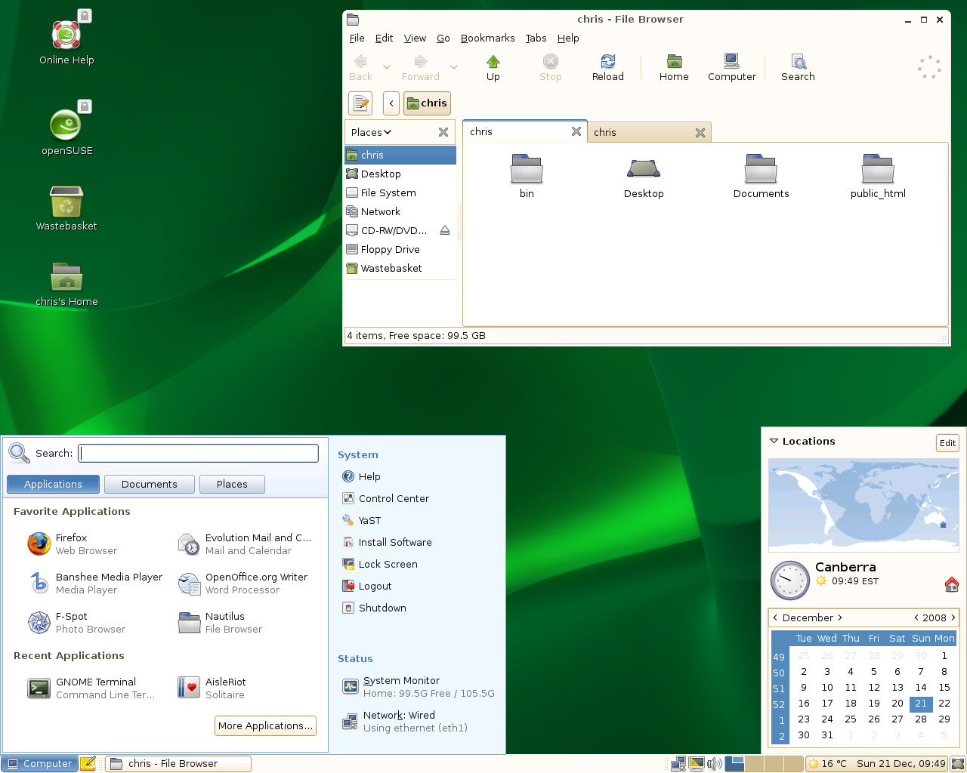This screenshot has width=967, height=773.
Task: Launch Firefox Web Browser
Action: point(73,544)
